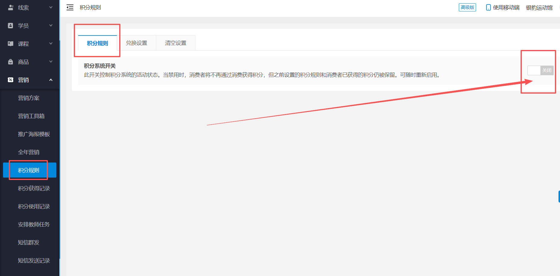Click the 高级版 button
The image size is (560, 276).
[x=467, y=7]
